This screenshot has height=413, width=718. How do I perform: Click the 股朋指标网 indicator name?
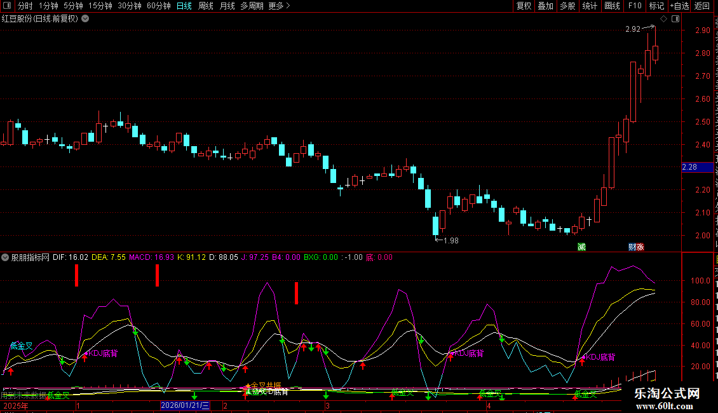point(30,257)
